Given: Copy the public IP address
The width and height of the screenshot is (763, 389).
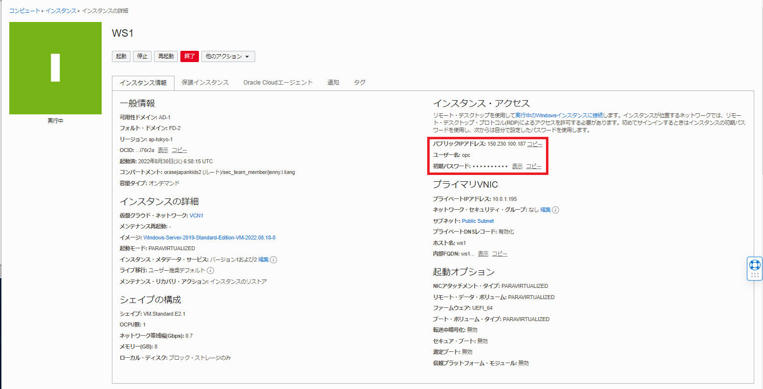Looking at the screenshot, I should pos(534,144).
